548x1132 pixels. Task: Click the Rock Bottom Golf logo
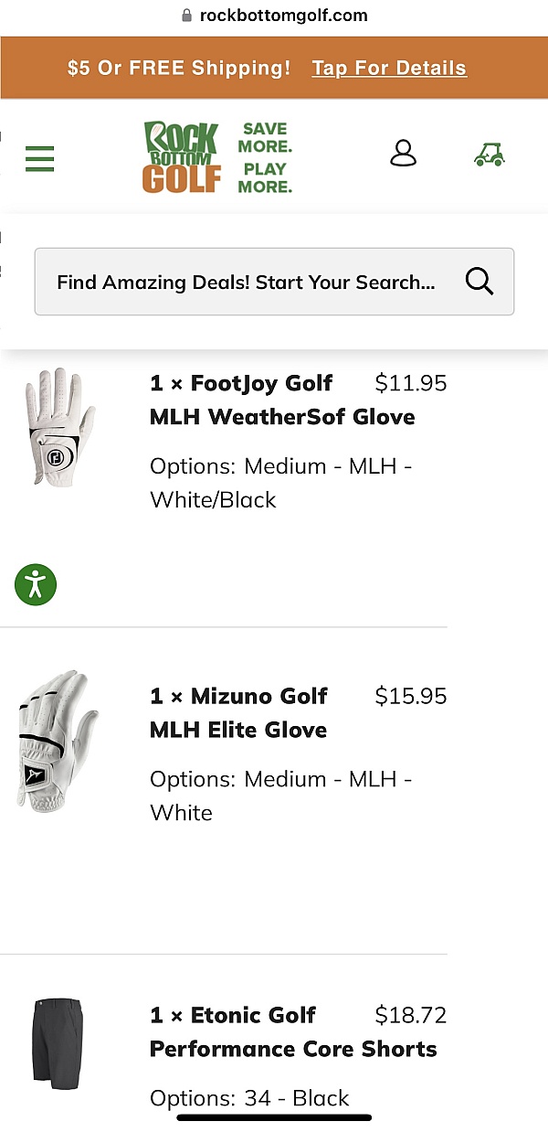pos(182,157)
